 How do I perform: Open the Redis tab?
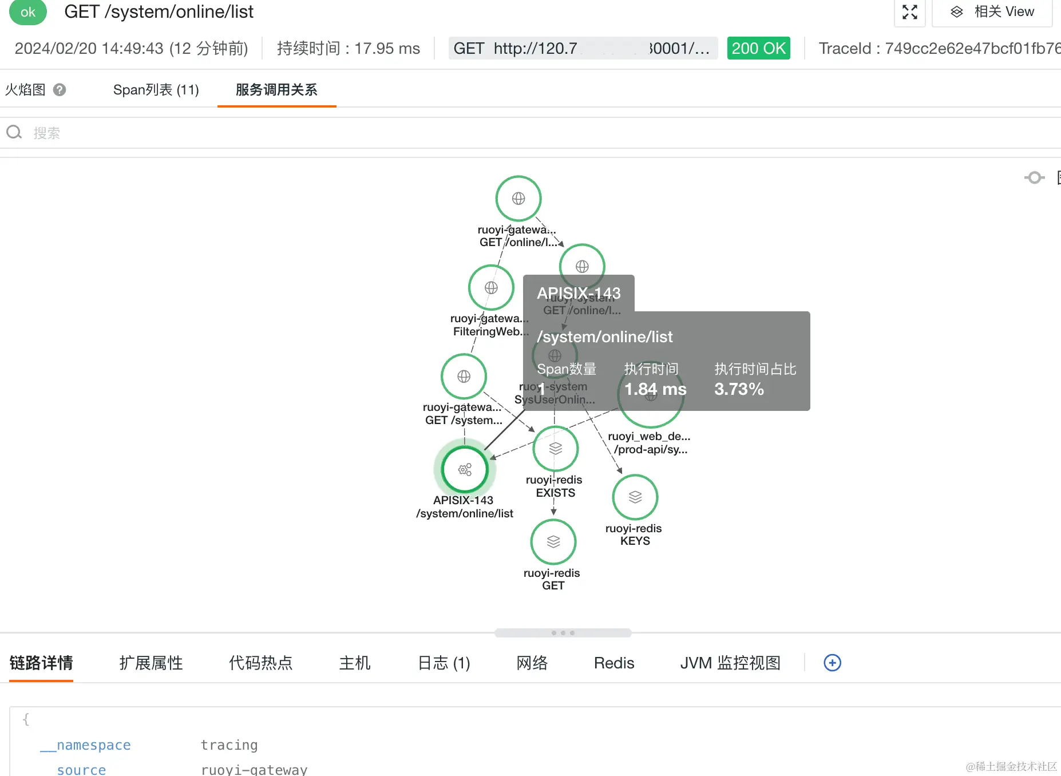(x=614, y=663)
